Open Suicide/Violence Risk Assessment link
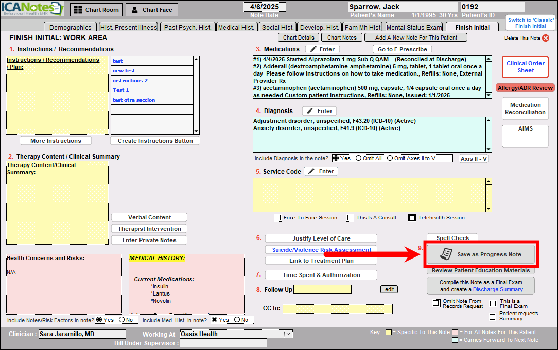 click(x=321, y=250)
